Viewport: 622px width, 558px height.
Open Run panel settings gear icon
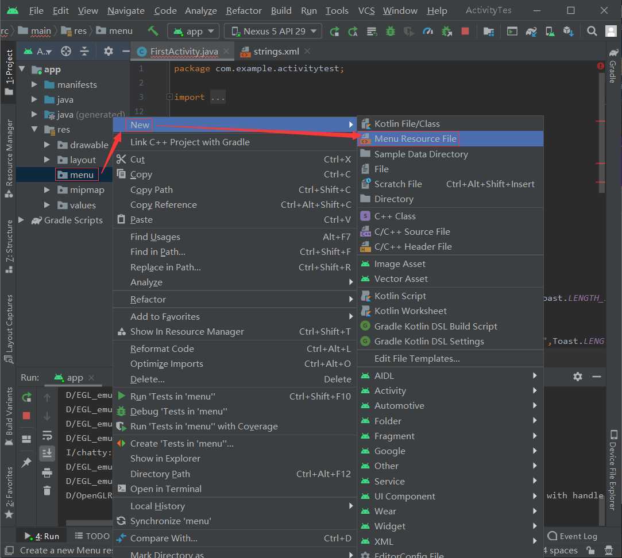tap(578, 377)
